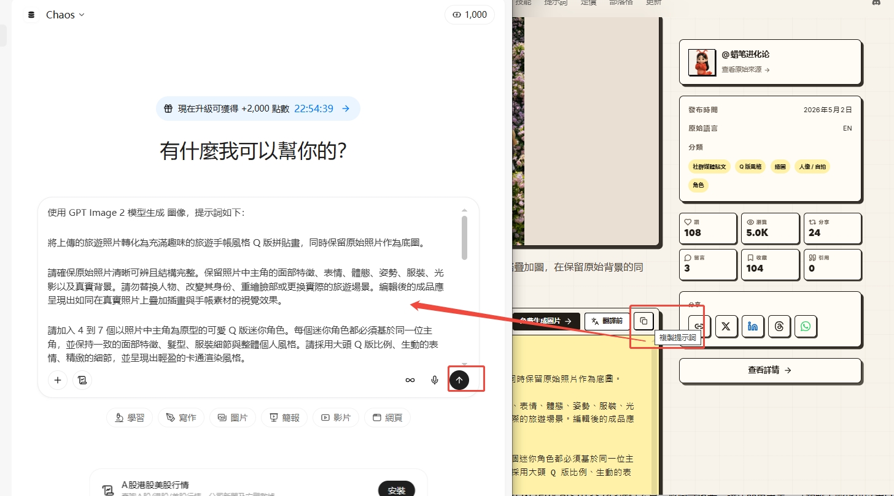The image size is (894, 496).
Task: Open the @蜡笔进化论 author name
Action: coord(745,55)
